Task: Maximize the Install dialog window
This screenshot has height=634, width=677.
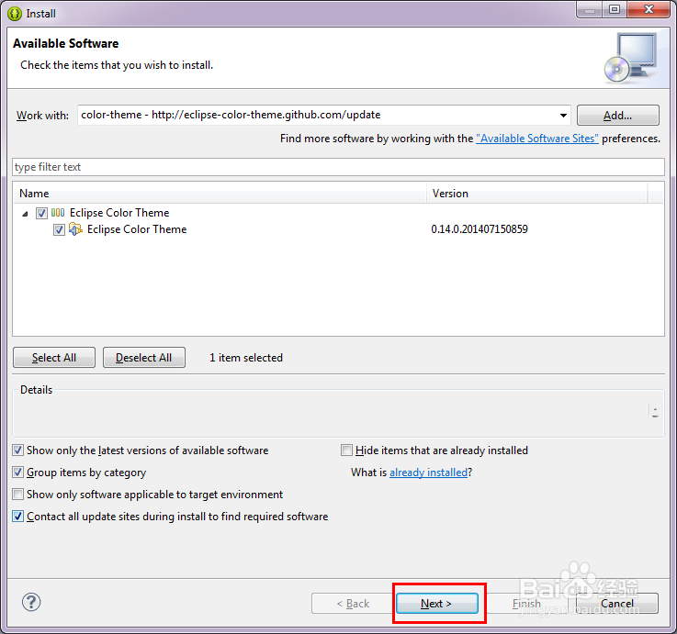Action: coord(615,9)
